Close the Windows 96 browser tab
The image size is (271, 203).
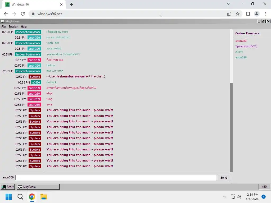click(x=61, y=4)
